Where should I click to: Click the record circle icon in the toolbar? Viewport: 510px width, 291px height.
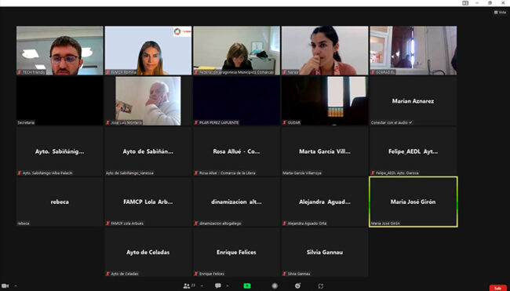click(x=275, y=286)
